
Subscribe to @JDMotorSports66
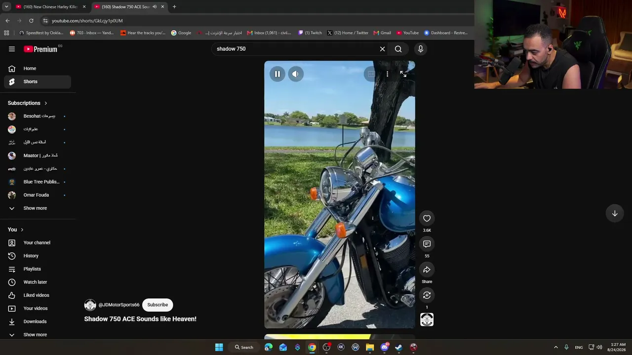click(158, 305)
